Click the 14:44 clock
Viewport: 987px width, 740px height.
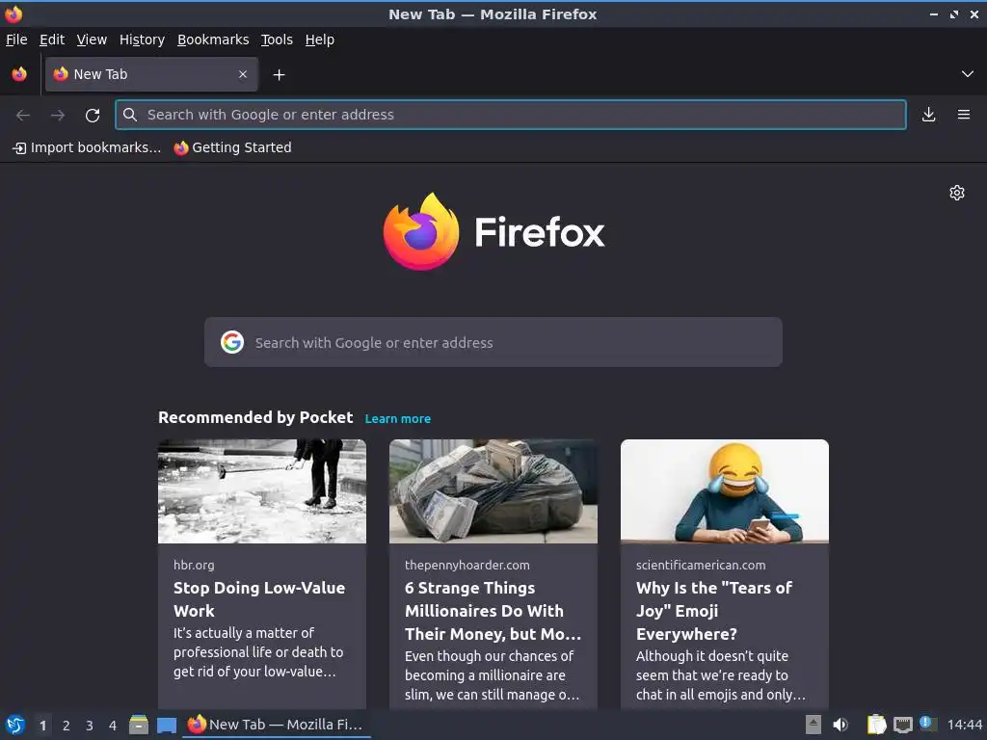pos(964,725)
